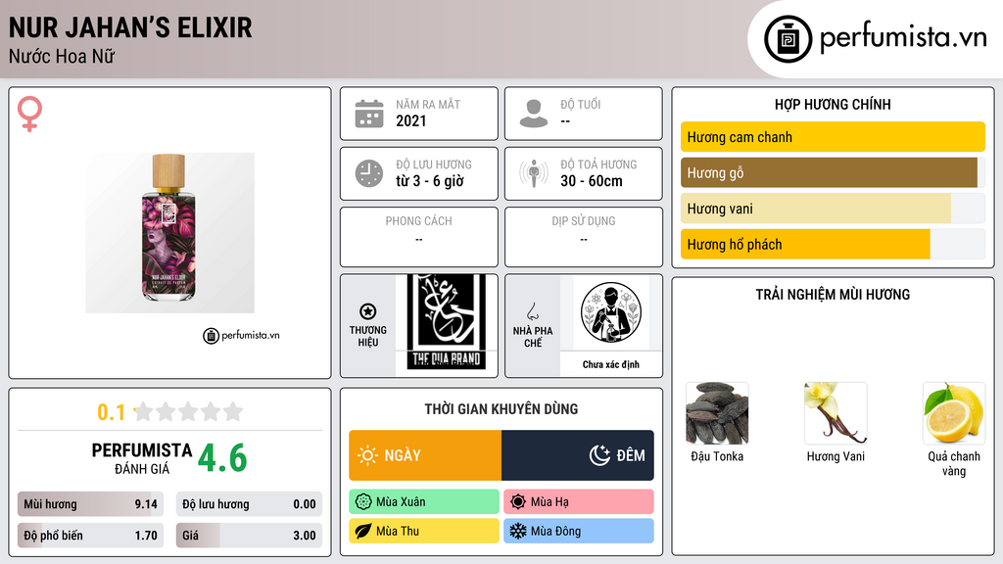
Task: Click the last rating star in the row
Action: pos(233,411)
